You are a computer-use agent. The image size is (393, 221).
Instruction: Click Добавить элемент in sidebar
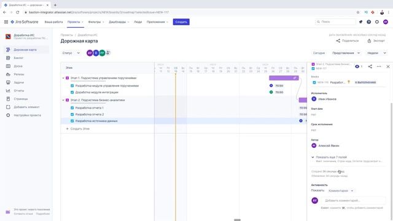(x=27, y=107)
